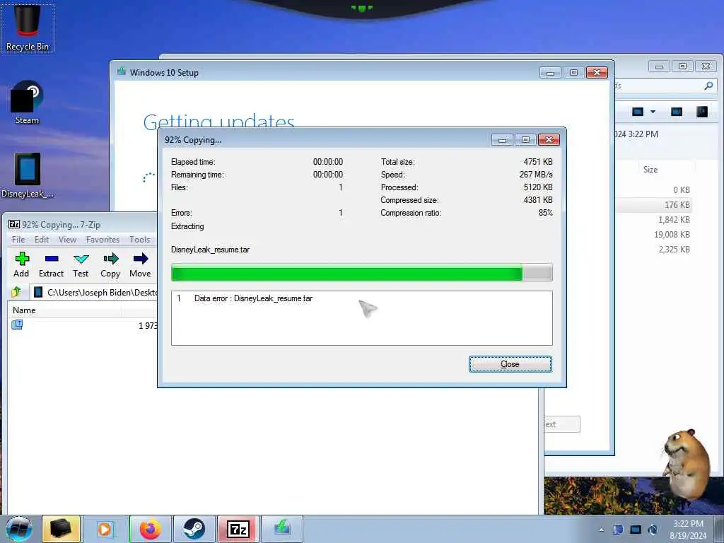The width and height of the screenshot is (724, 543).
Task: Switch to Windows Setup taskbar icon
Action: click(282, 529)
